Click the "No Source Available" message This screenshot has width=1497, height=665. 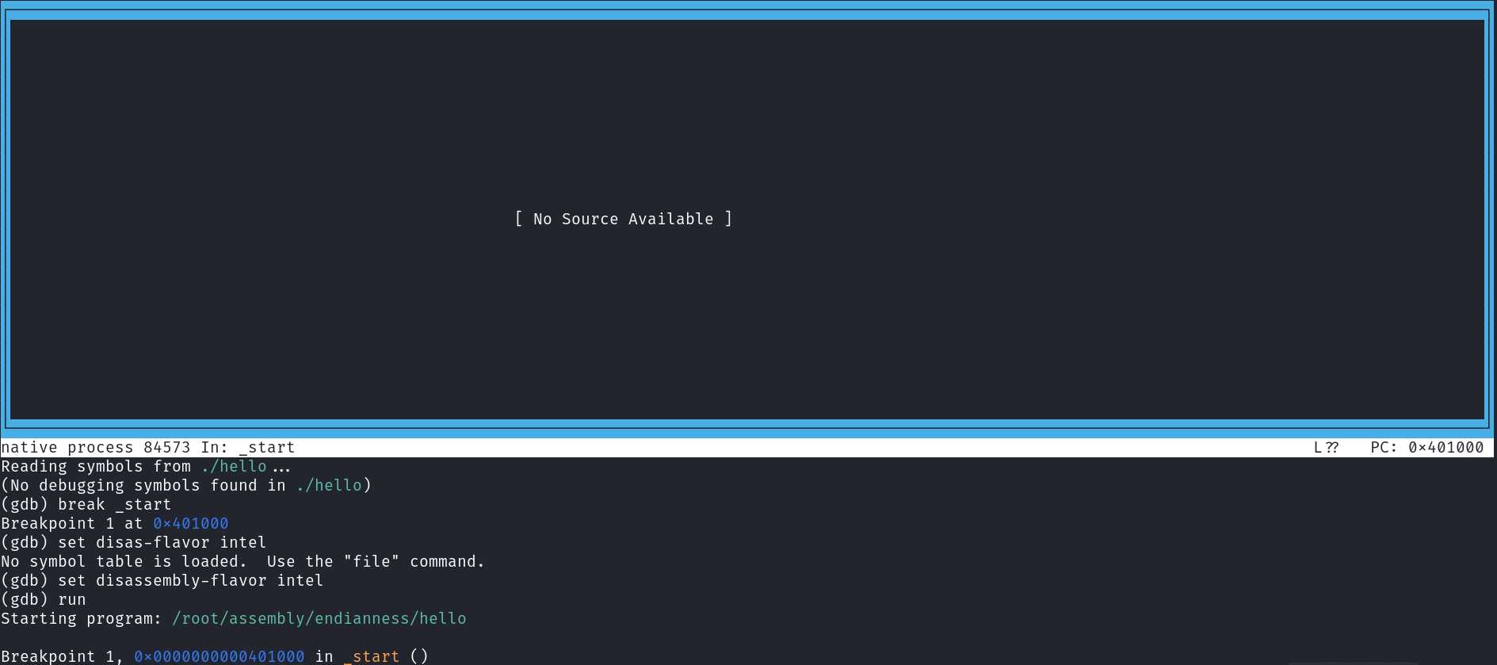623,219
